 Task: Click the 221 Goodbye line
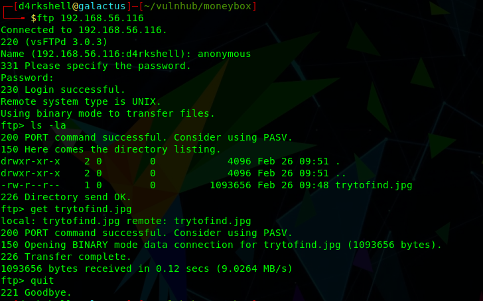click(36, 292)
